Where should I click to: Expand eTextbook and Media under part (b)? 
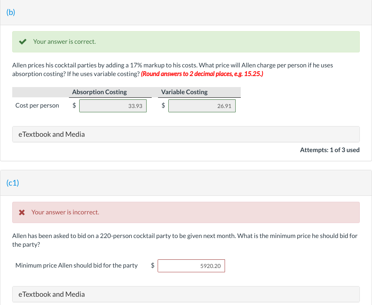coord(186,134)
